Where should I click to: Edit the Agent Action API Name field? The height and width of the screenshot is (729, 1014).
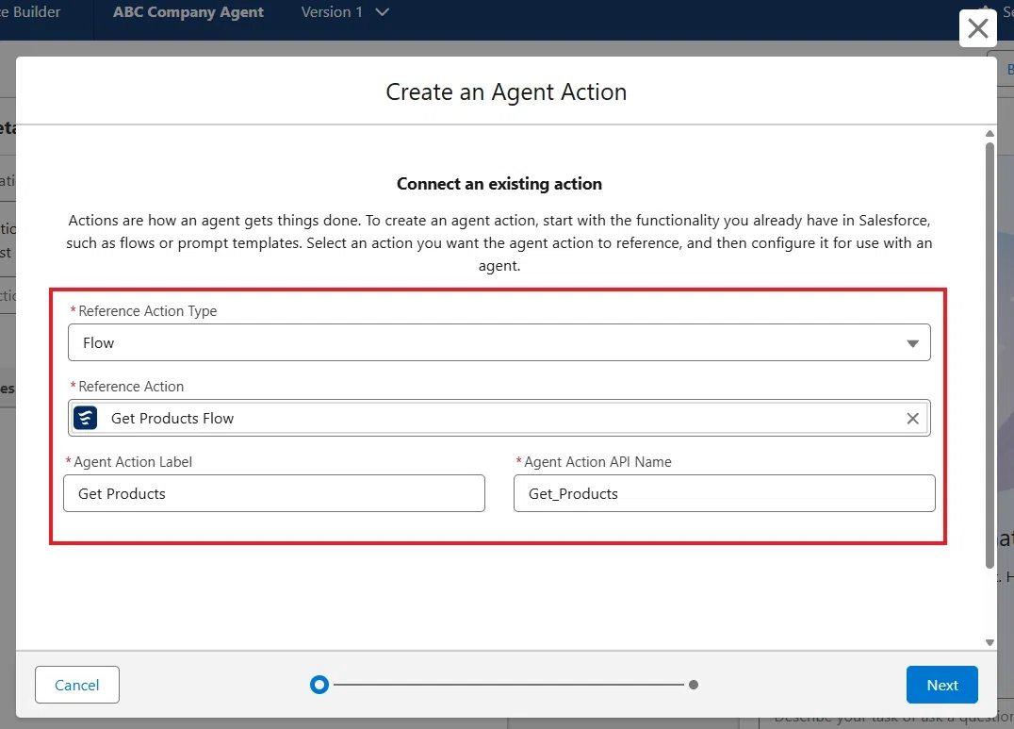pyautogui.click(x=724, y=493)
